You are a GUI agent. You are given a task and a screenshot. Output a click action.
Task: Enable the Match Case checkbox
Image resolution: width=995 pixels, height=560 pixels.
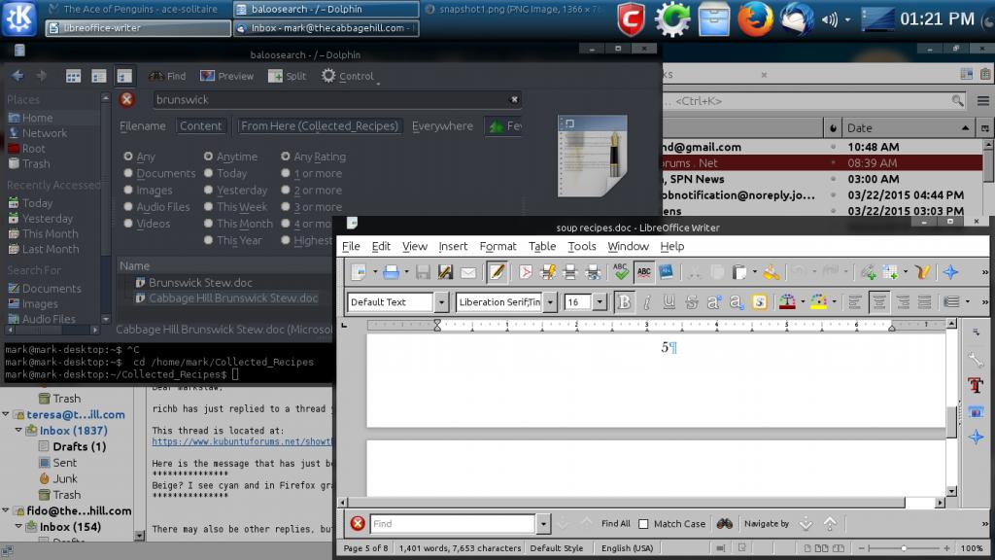click(643, 524)
